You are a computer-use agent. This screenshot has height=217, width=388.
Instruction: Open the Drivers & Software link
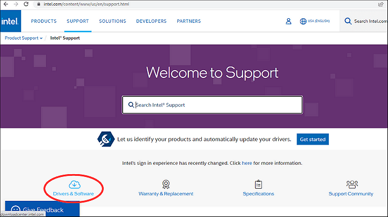tap(74, 194)
